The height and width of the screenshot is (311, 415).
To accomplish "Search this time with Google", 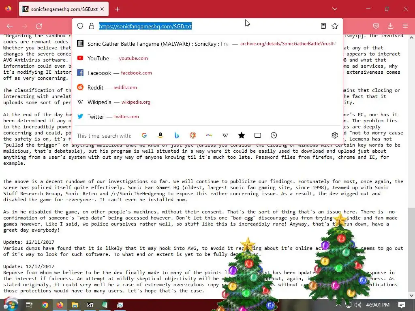I will click(144, 135).
